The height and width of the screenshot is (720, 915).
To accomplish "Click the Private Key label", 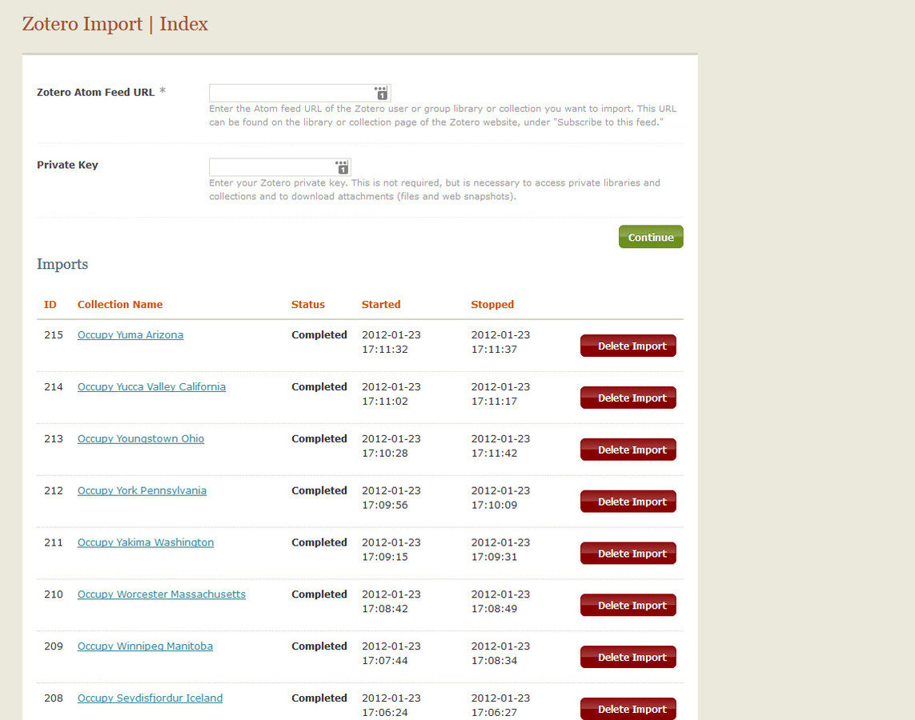I will click(67, 165).
